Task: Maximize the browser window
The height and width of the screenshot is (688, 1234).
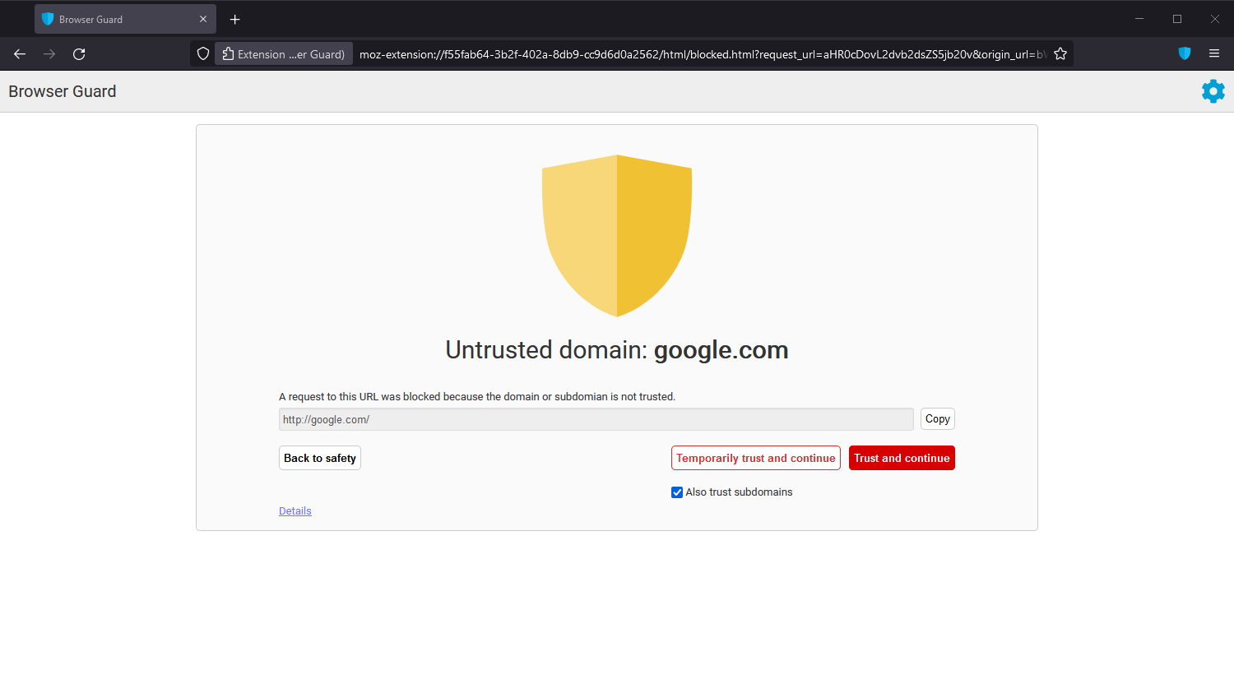Action: pyautogui.click(x=1177, y=19)
